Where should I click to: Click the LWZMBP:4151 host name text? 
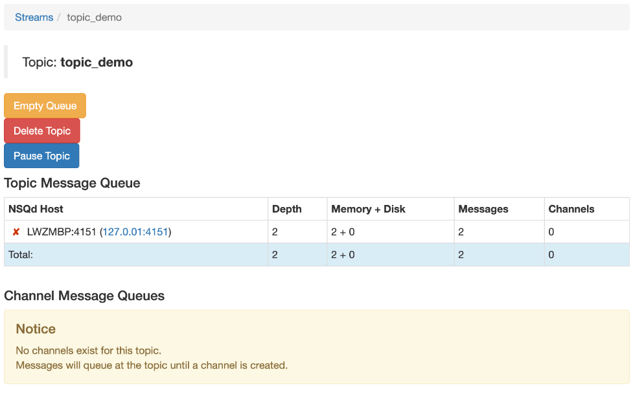point(62,232)
